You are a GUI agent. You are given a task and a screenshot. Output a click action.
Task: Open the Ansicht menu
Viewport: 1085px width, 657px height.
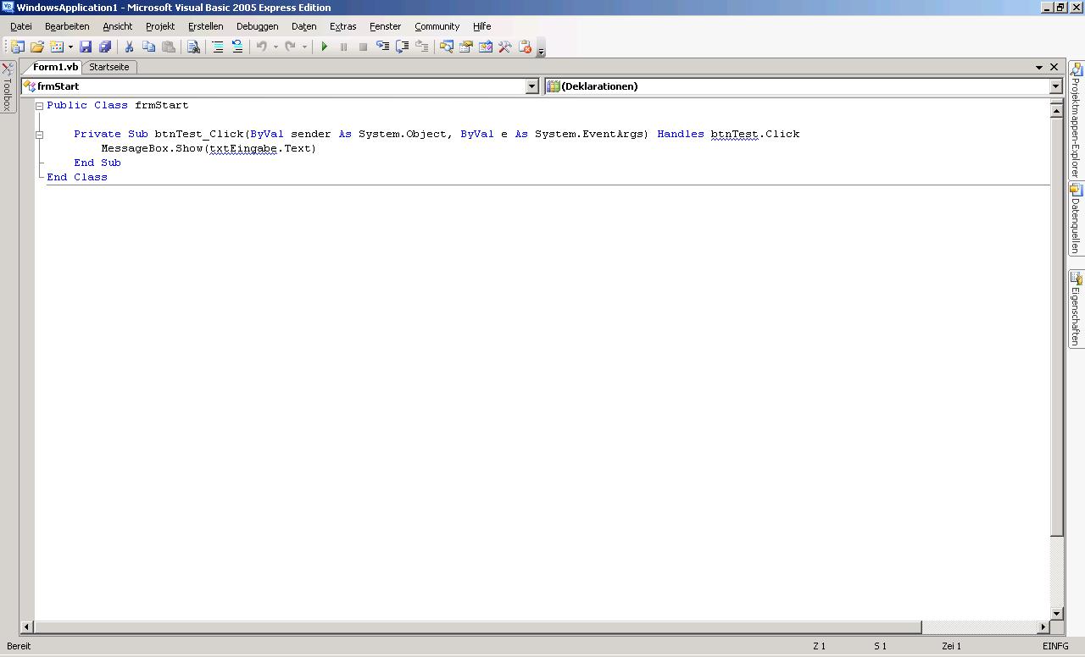click(118, 26)
